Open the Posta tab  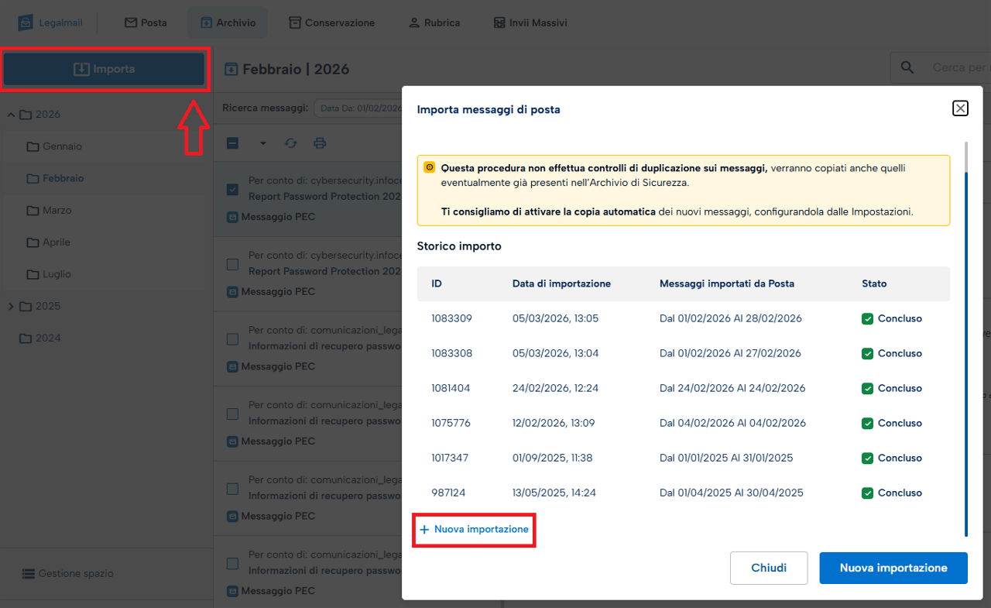tap(146, 22)
